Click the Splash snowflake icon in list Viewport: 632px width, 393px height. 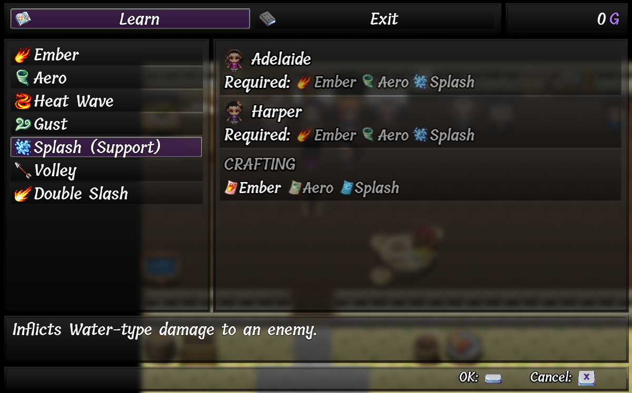pyautogui.click(x=22, y=147)
